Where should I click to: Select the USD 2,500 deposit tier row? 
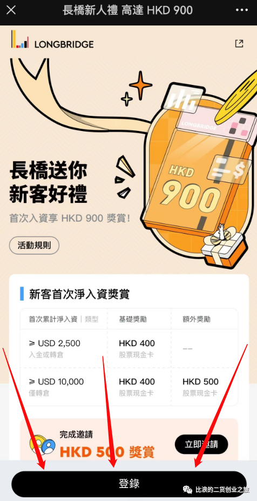tap(129, 348)
